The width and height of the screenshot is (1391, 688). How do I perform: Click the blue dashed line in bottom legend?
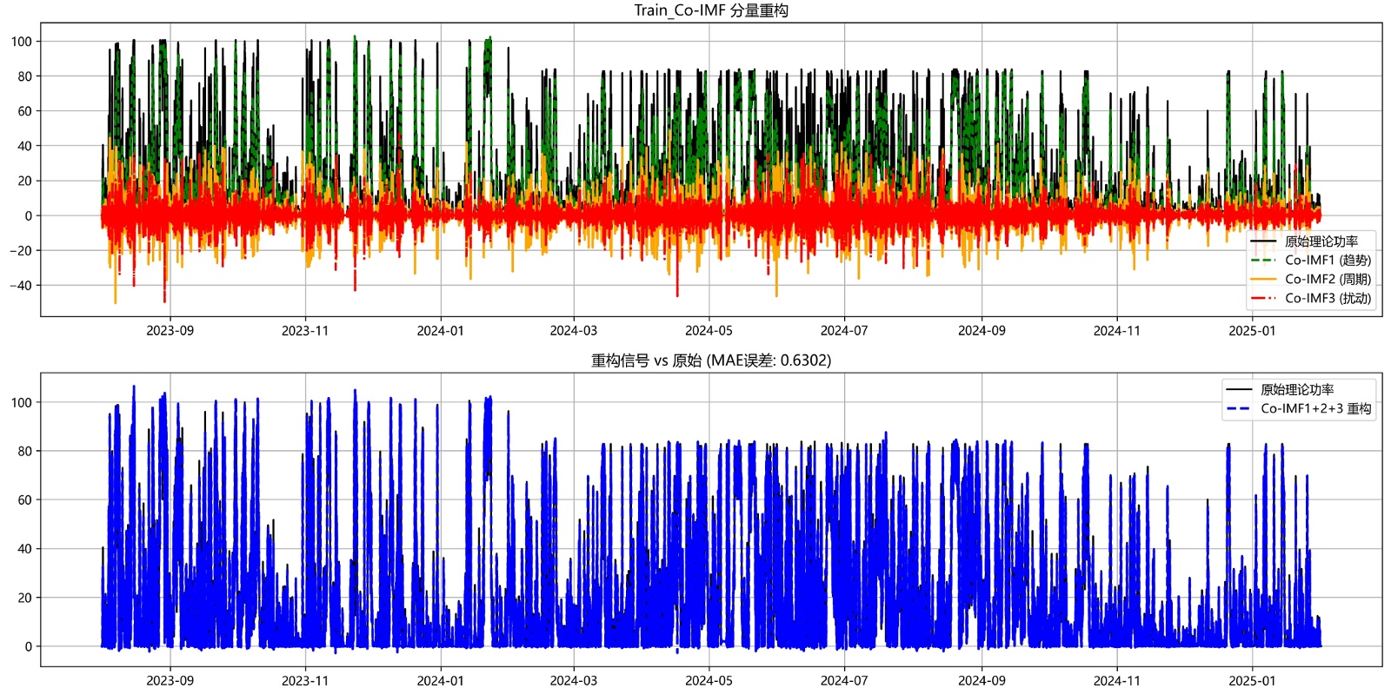[1238, 409]
